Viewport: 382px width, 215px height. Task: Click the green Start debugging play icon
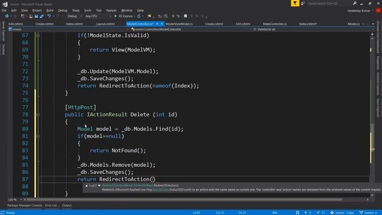115,16
